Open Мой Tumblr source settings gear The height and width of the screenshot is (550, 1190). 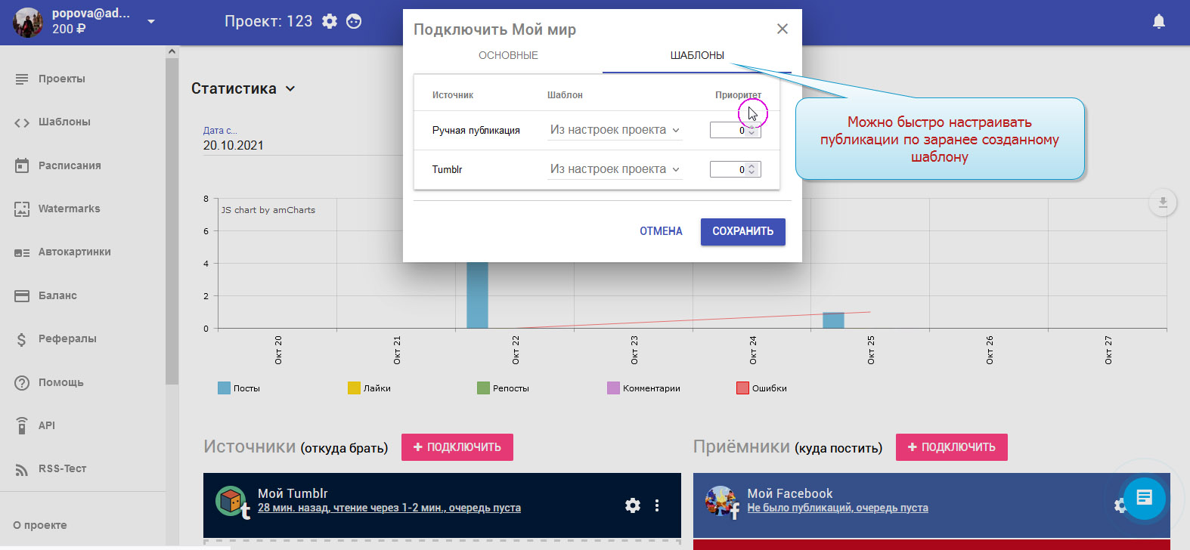633,505
